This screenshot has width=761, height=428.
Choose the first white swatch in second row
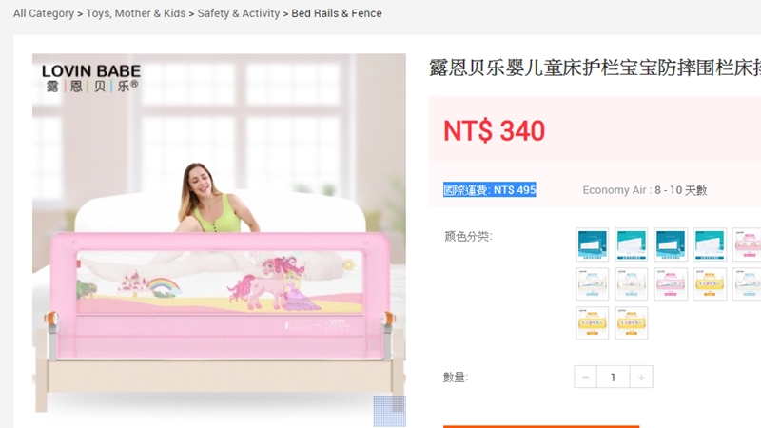pyautogui.click(x=592, y=283)
